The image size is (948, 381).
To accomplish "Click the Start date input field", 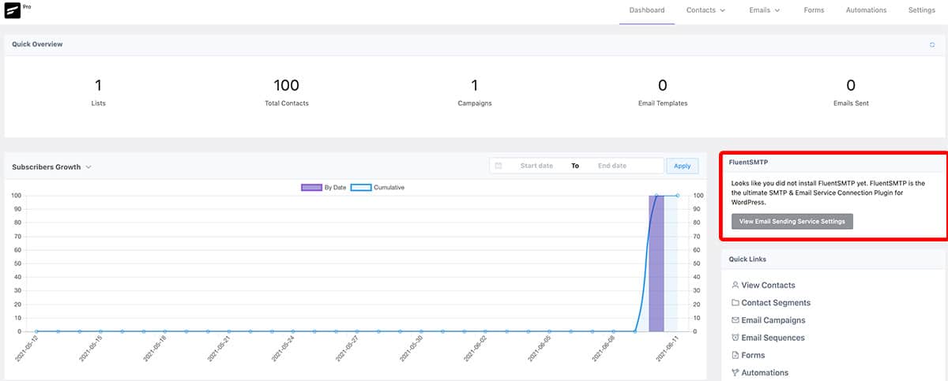I will tap(536, 166).
